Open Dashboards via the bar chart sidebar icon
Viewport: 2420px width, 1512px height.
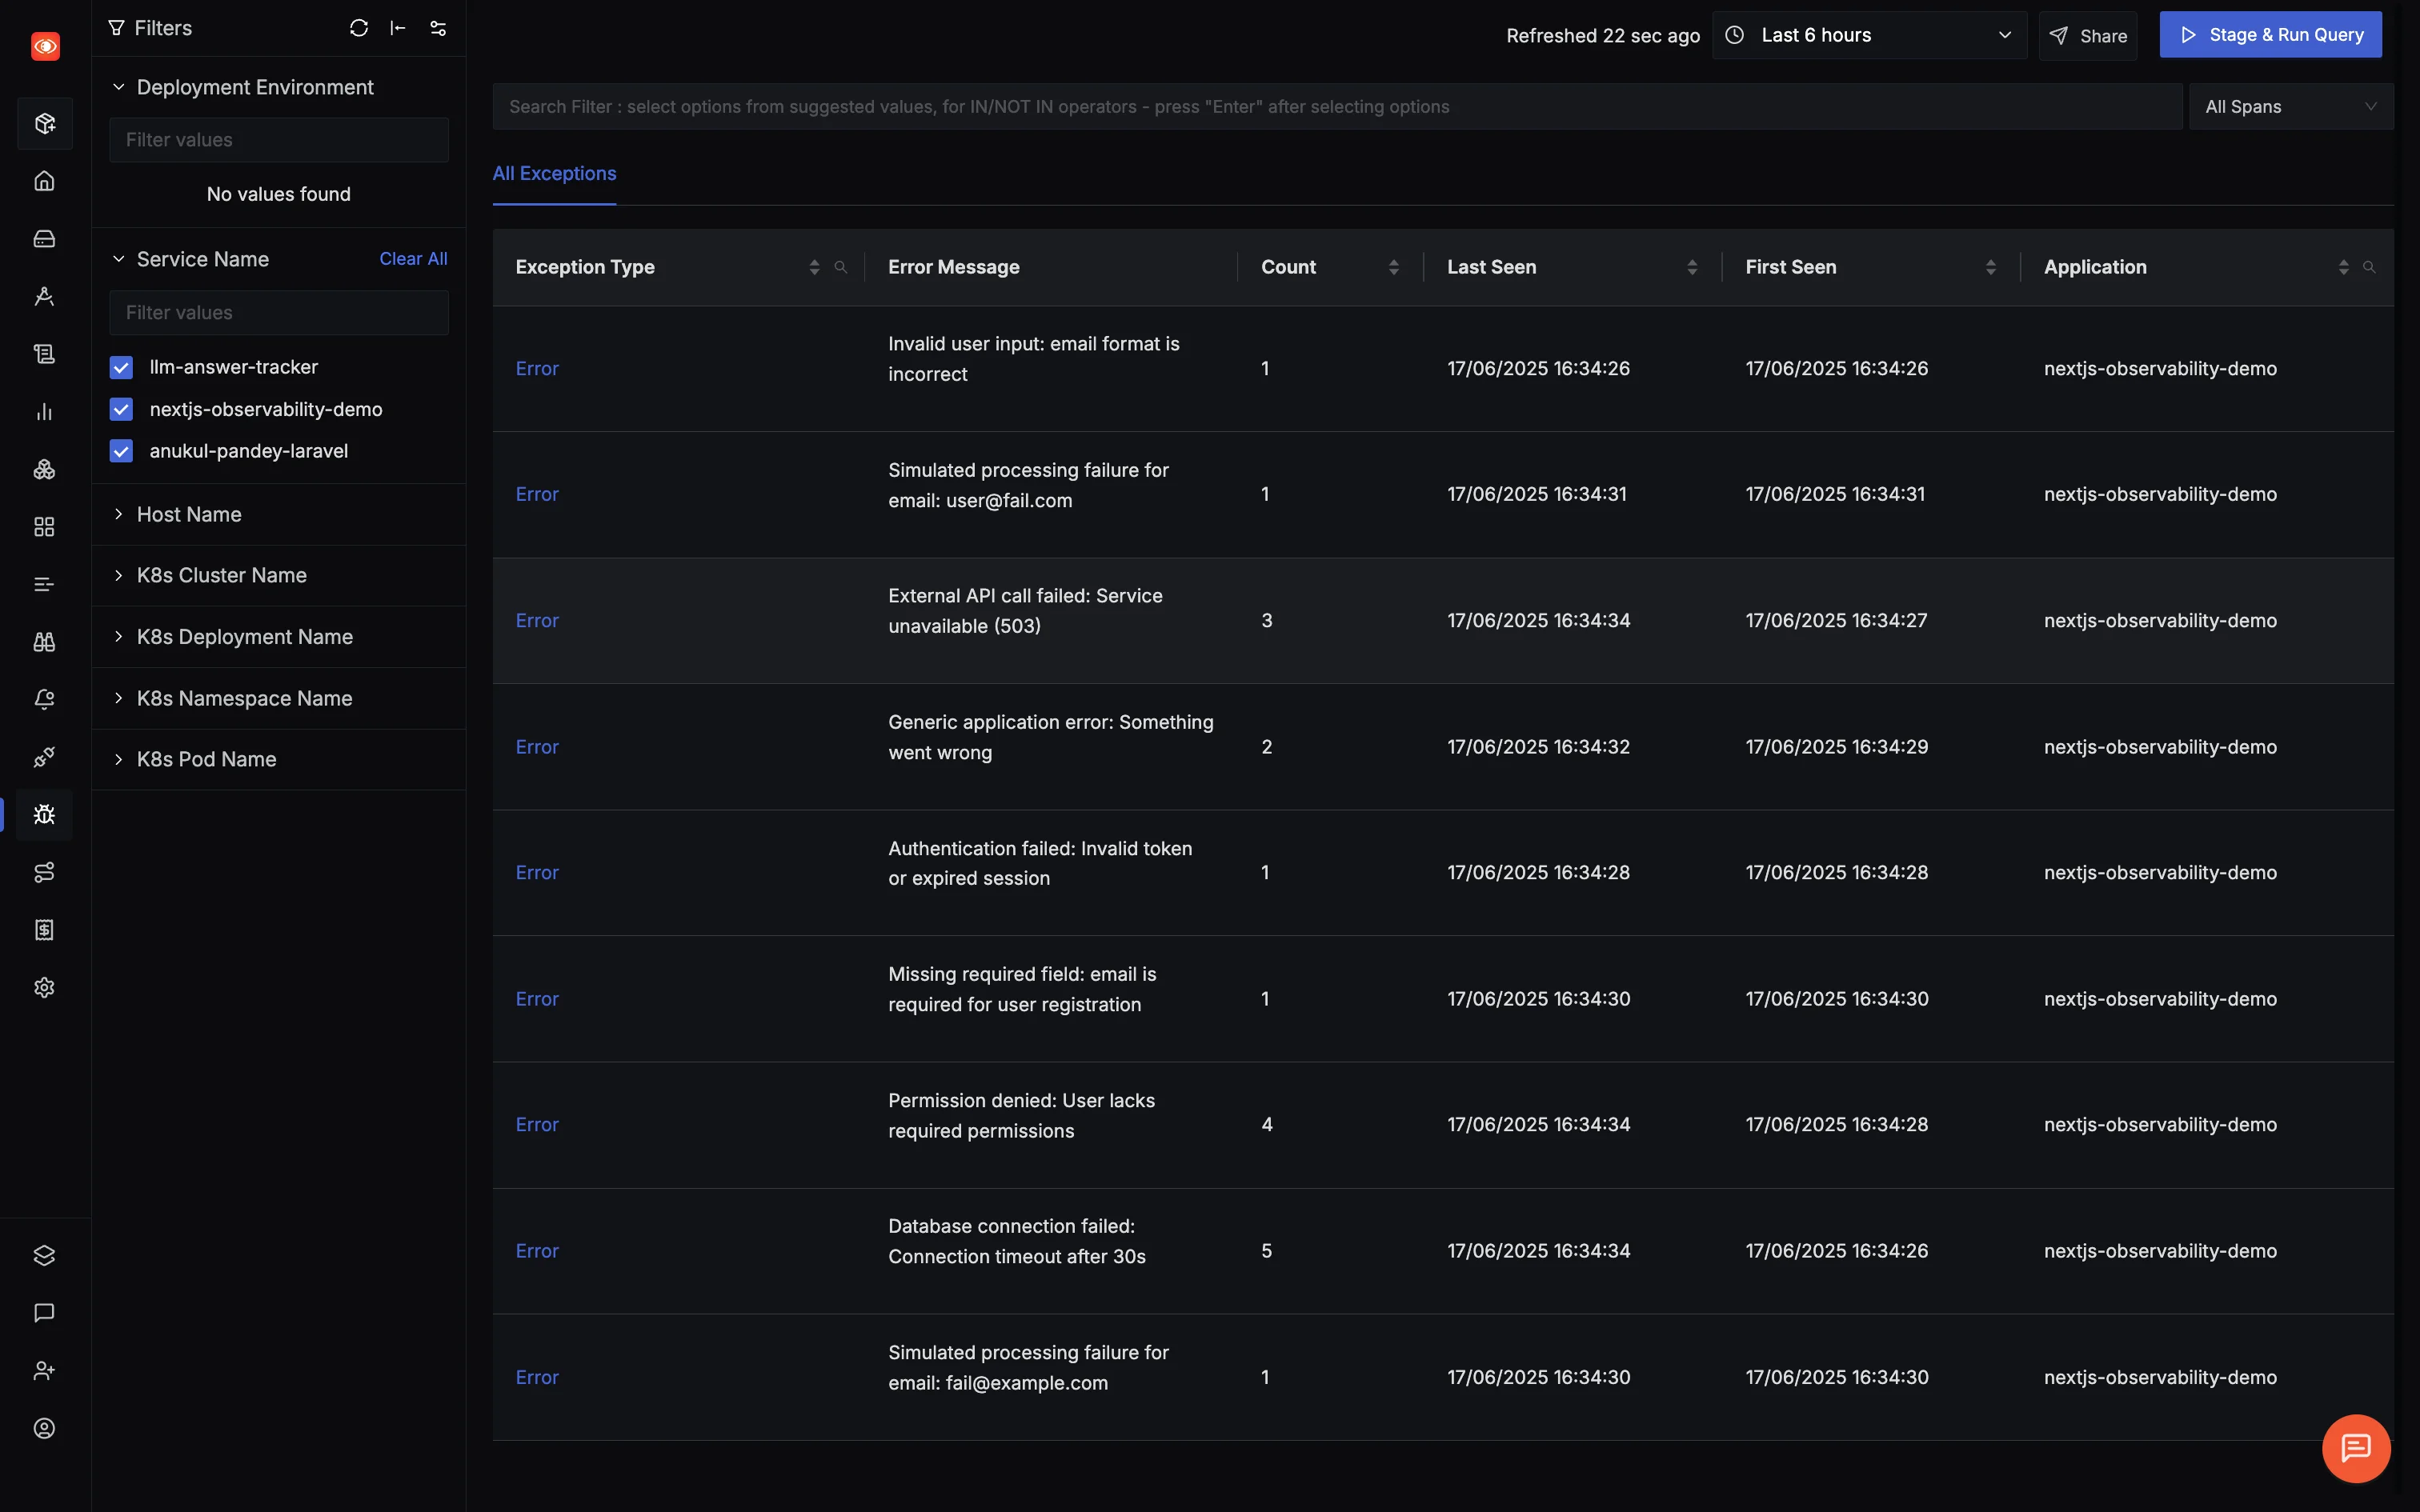point(44,411)
